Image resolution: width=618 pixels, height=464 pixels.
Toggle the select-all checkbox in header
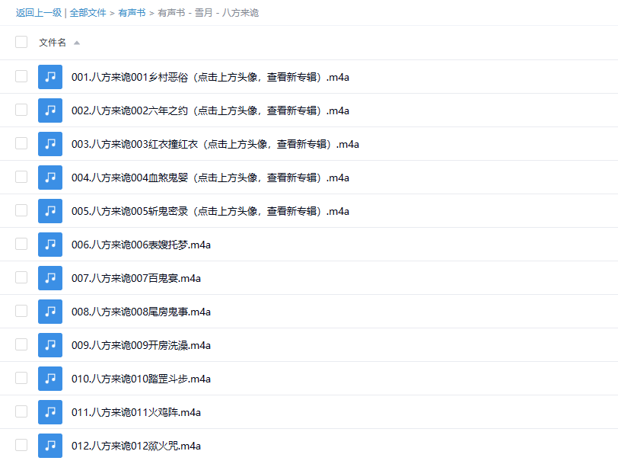click(x=21, y=42)
